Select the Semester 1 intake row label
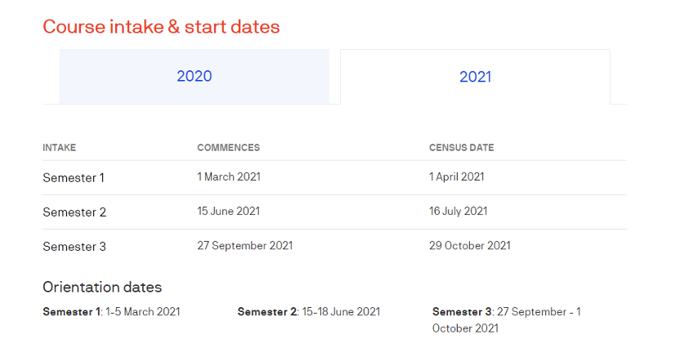Screen dimensions: 680x361 pos(74,177)
